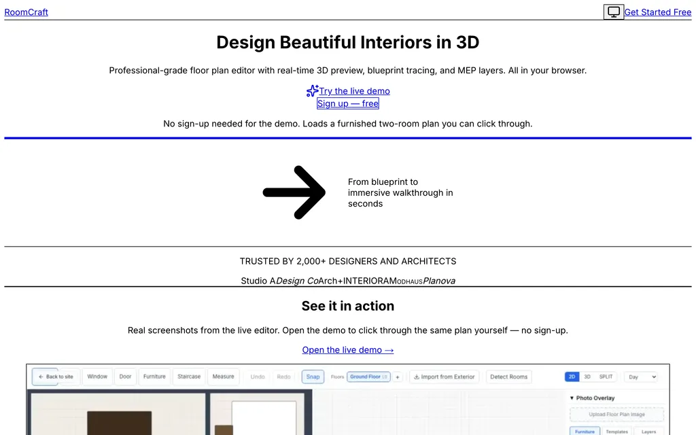Open the Templates panel tab
Screen dimensions: 696x435
point(617,432)
